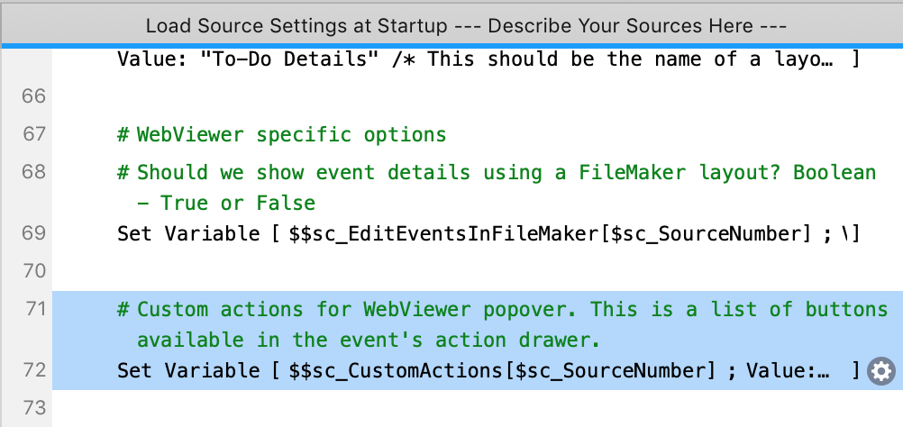903x427 pixels.
Task: Click line number 71 in the gutter
Action: [33, 309]
